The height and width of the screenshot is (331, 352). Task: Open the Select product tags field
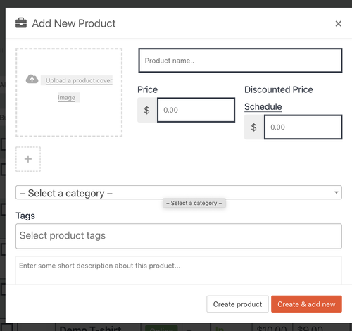pos(179,236)
